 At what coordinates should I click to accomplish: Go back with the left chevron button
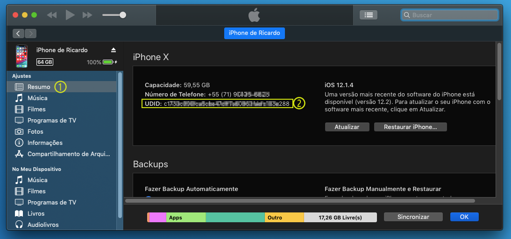coord(19,34)
